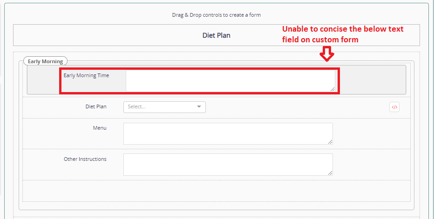Click the Other Instructions field label
The image size is (434, 219).
coord(85,159)
